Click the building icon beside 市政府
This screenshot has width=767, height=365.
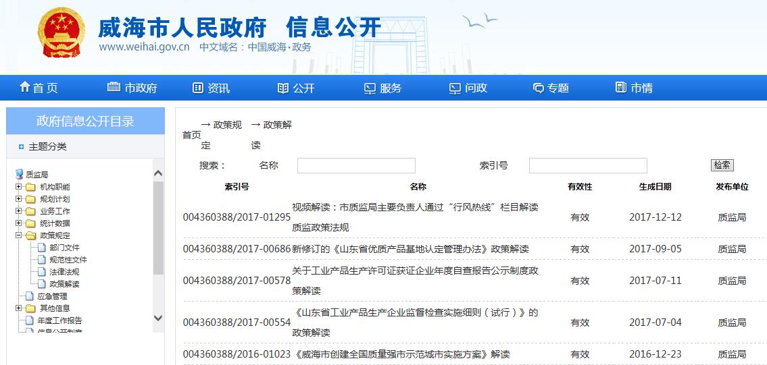pos(114,87)
